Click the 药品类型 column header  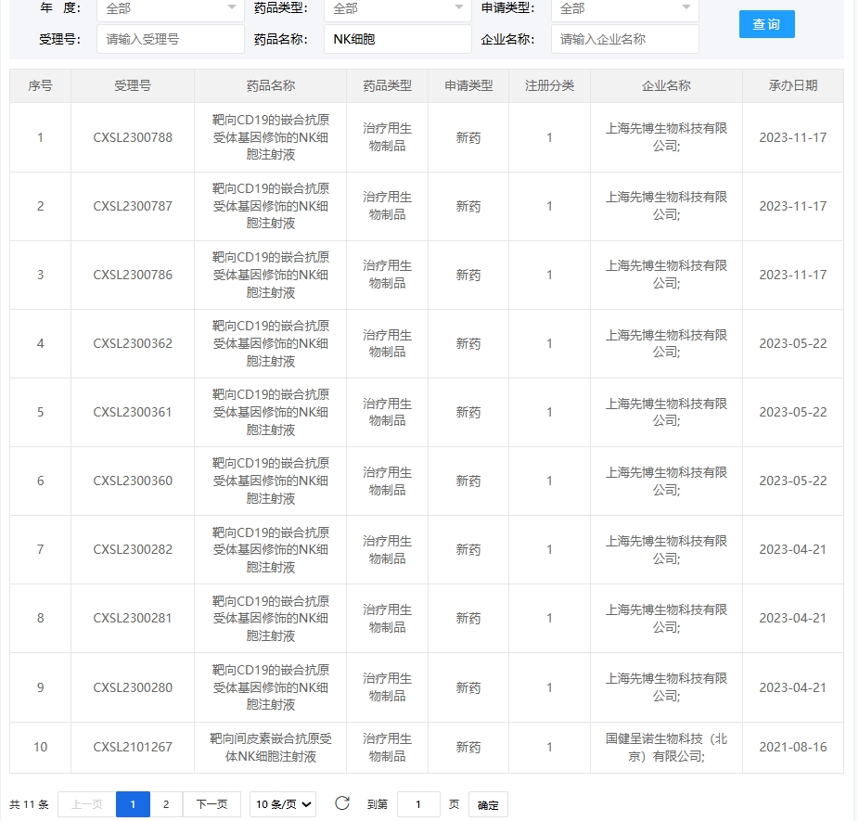tap(388, 85)
